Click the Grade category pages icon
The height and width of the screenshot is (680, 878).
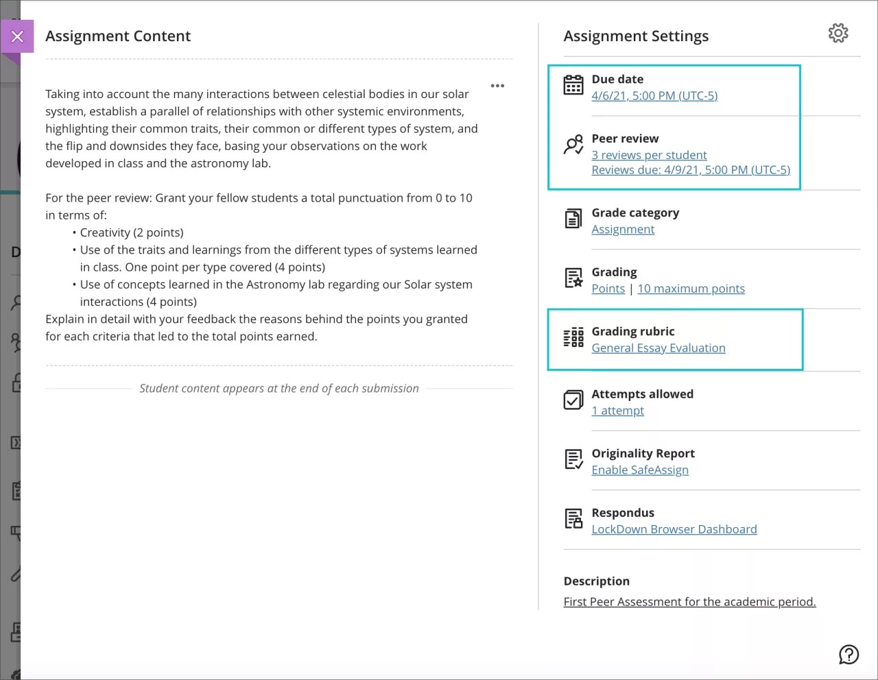(x=573, y=218)
